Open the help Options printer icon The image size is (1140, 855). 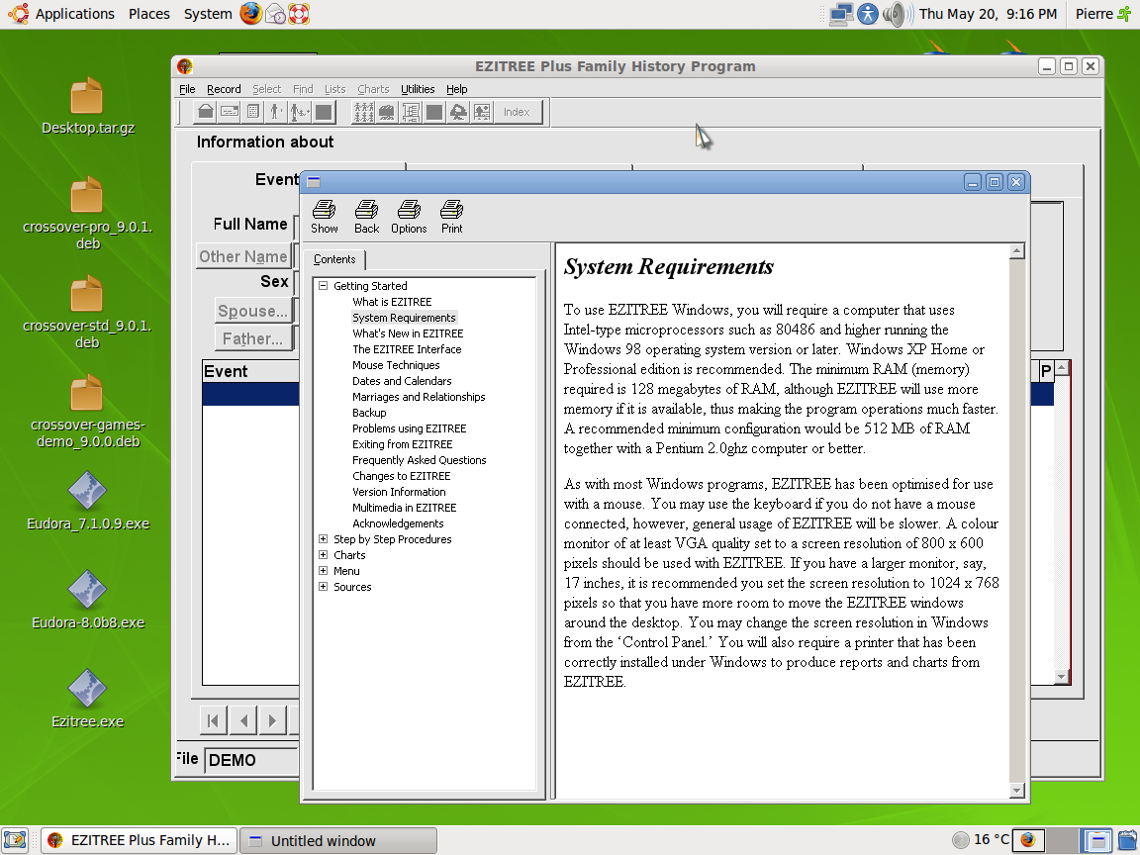click(x=409, y=215)
